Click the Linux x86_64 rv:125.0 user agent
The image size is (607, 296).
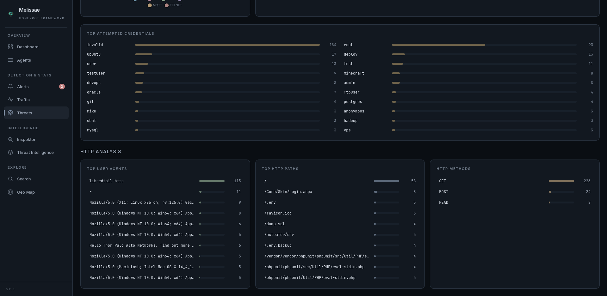click(142, 202)
